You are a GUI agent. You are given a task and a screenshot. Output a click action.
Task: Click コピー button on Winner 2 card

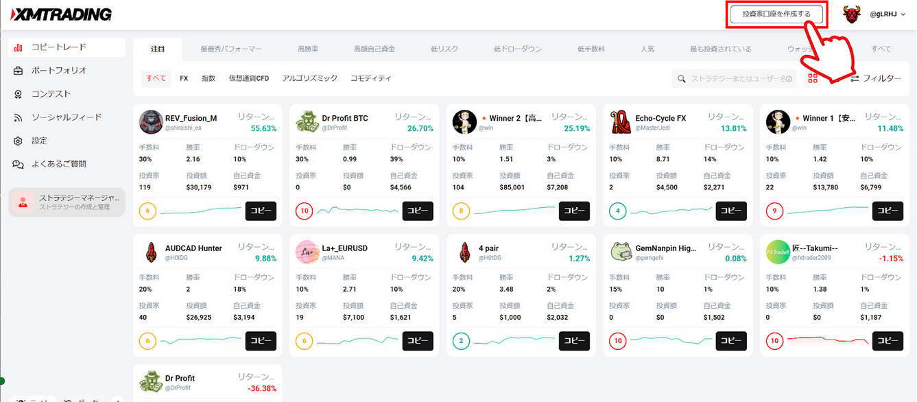click(x=574, y=211)
